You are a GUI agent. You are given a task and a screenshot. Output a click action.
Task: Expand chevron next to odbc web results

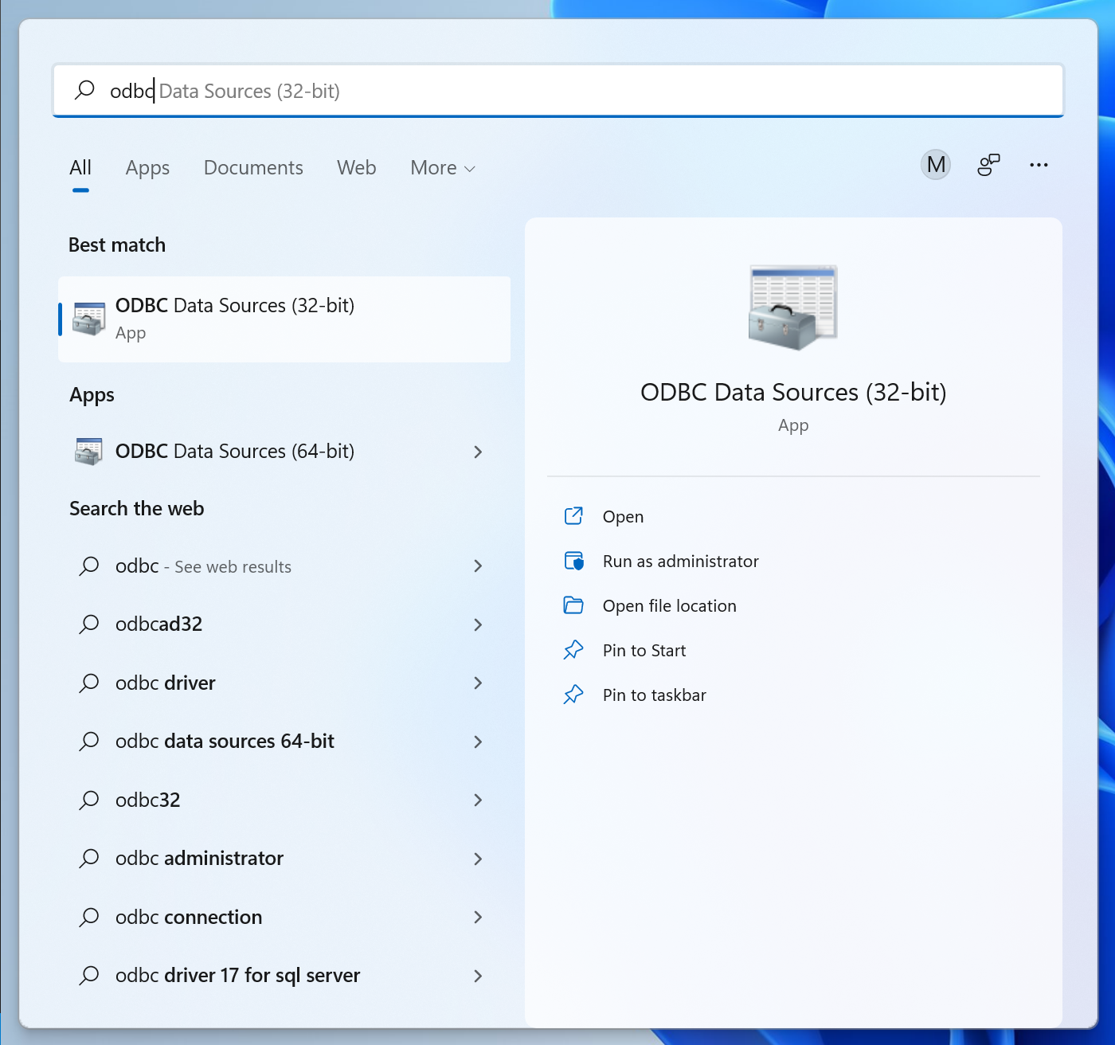pos(478,566)
